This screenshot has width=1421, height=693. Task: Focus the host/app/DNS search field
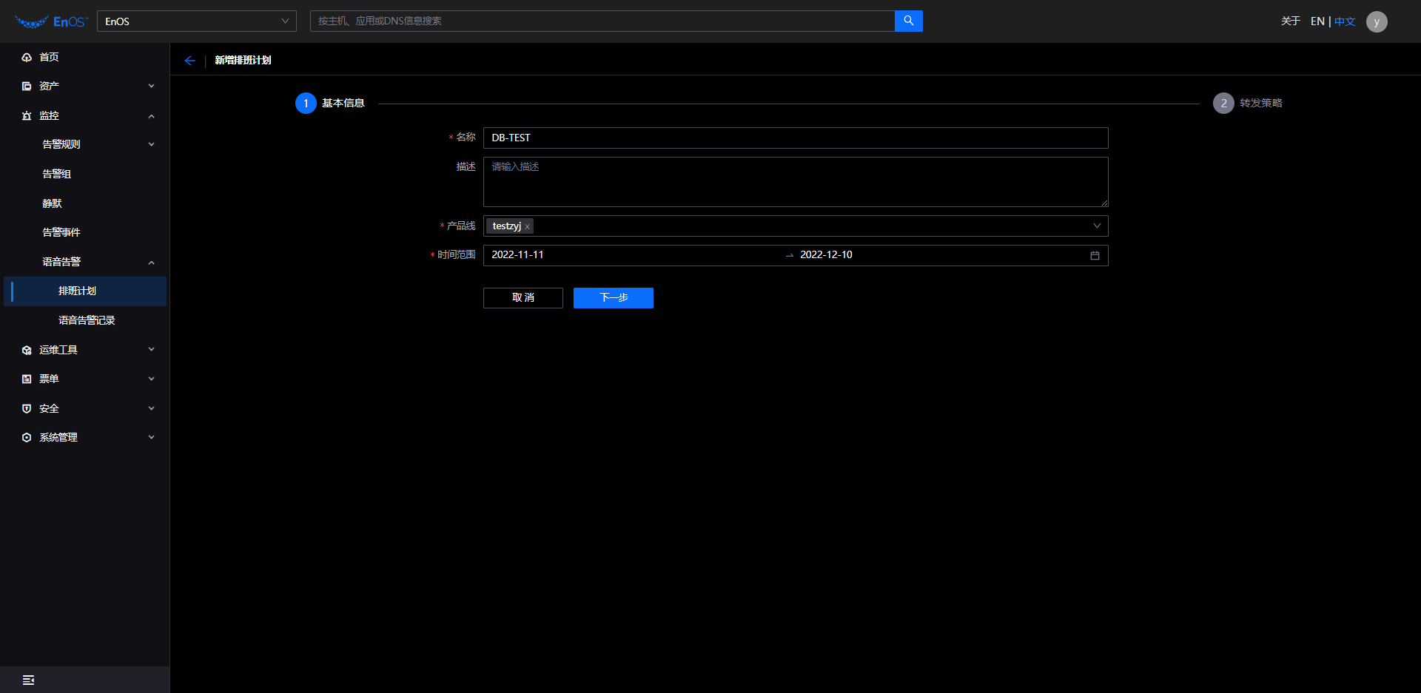pos(602,21)
